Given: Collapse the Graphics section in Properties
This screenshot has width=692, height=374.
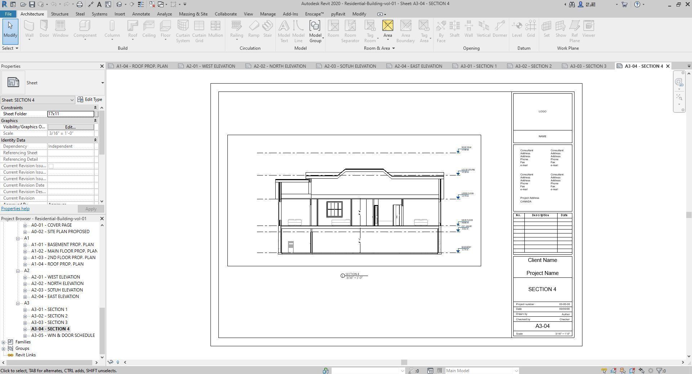Looking at the screenshot, I should click(95, 121).
